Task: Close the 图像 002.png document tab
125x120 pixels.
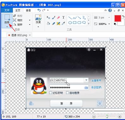Action: (x=30, y=35)
